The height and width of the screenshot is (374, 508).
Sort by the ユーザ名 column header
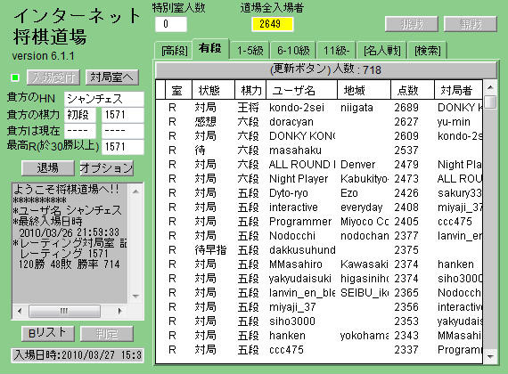[301, 90]
